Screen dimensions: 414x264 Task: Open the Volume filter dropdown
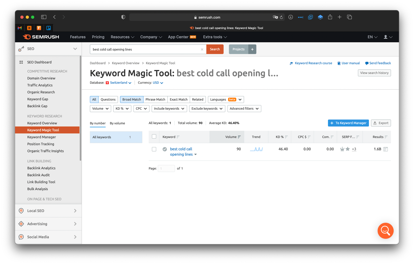tap(100, 108)
